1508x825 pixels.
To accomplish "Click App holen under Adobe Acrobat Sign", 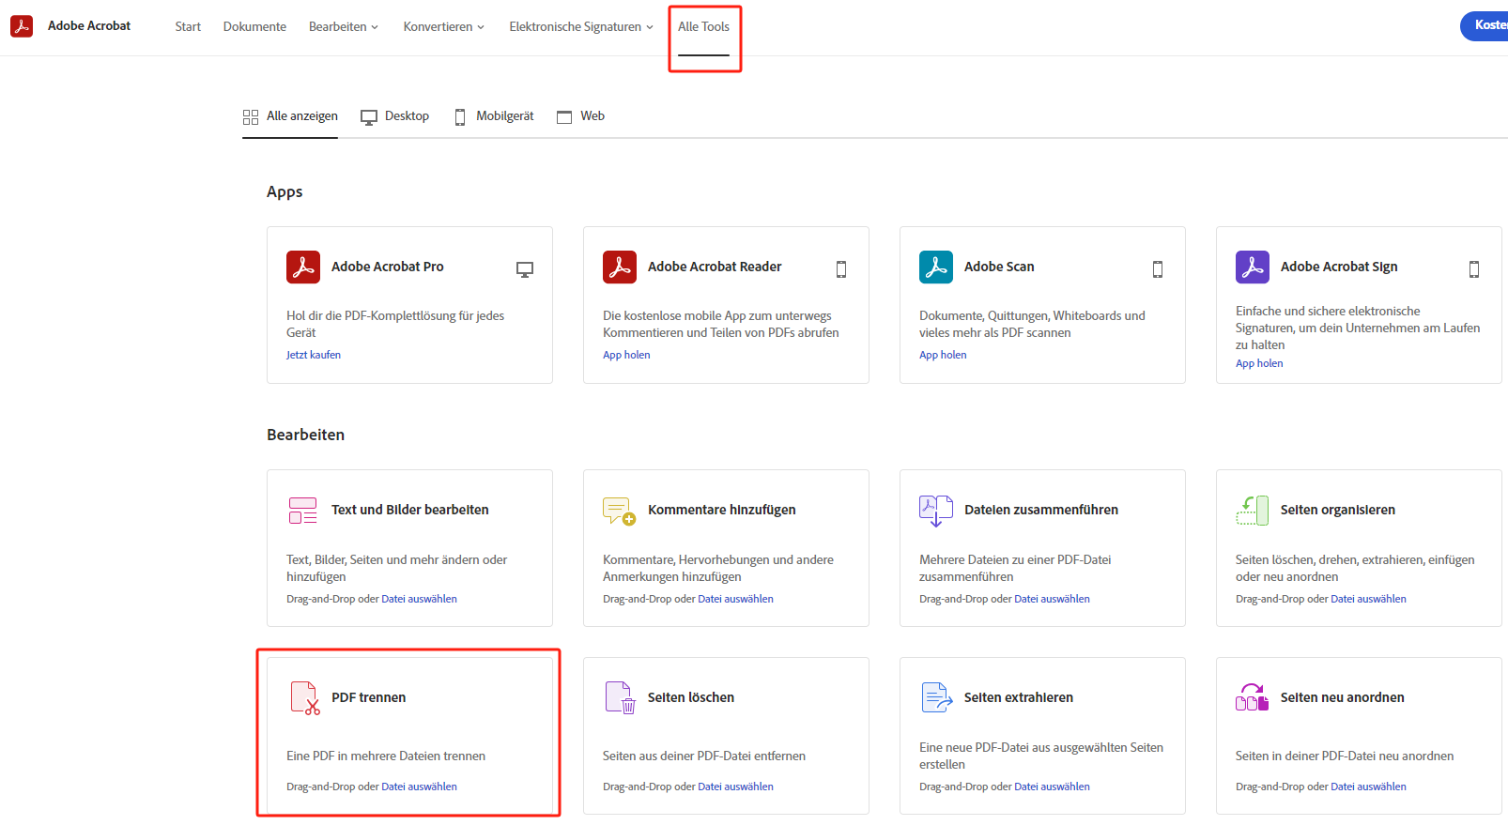I will point(1259,363).
